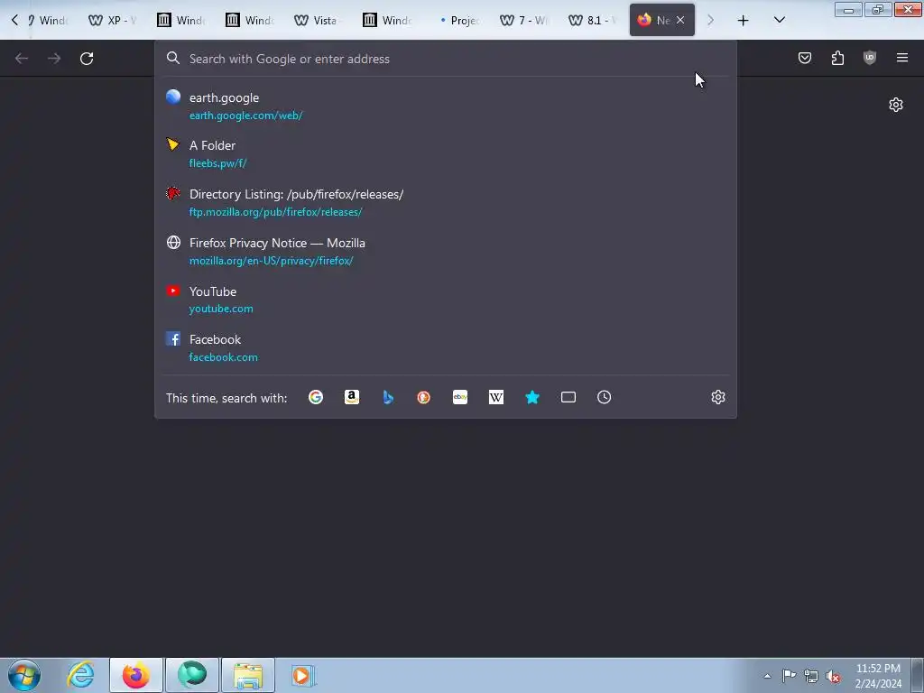Switch to the 8.1 Wikipedia tab
Image resolution: width=924 pixels, height=693 pixels.
click(x=593, y=20)
